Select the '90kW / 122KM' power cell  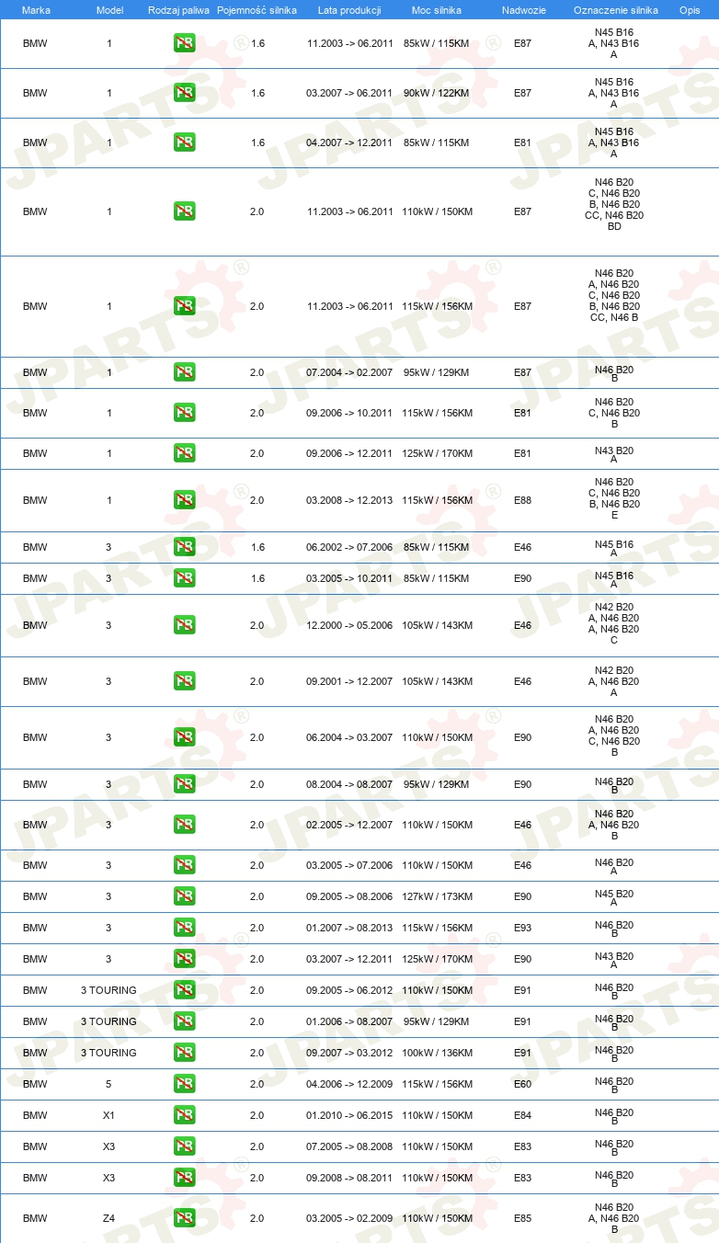(x=437, y=93)
